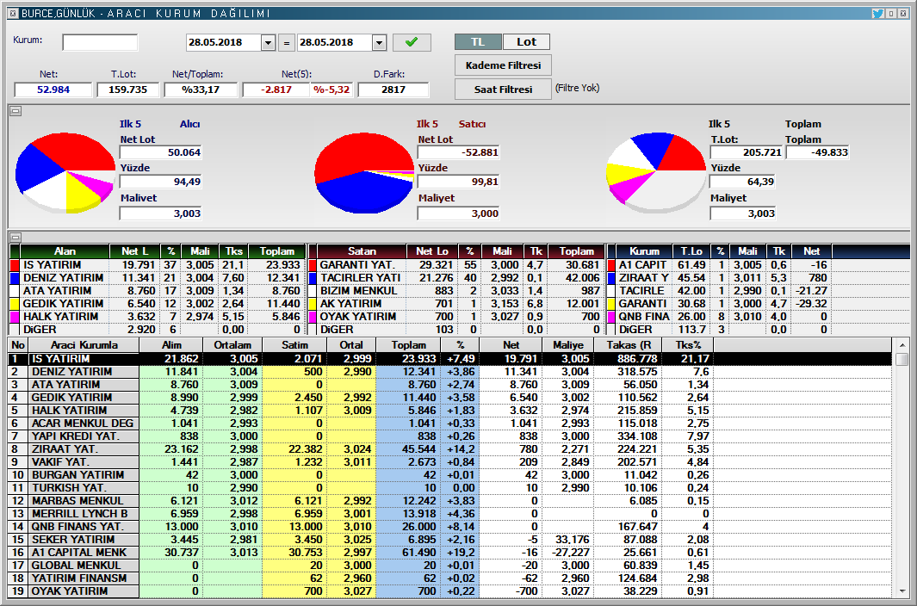Click the scrollbar up arrow of main table

(x=902, y=345)
